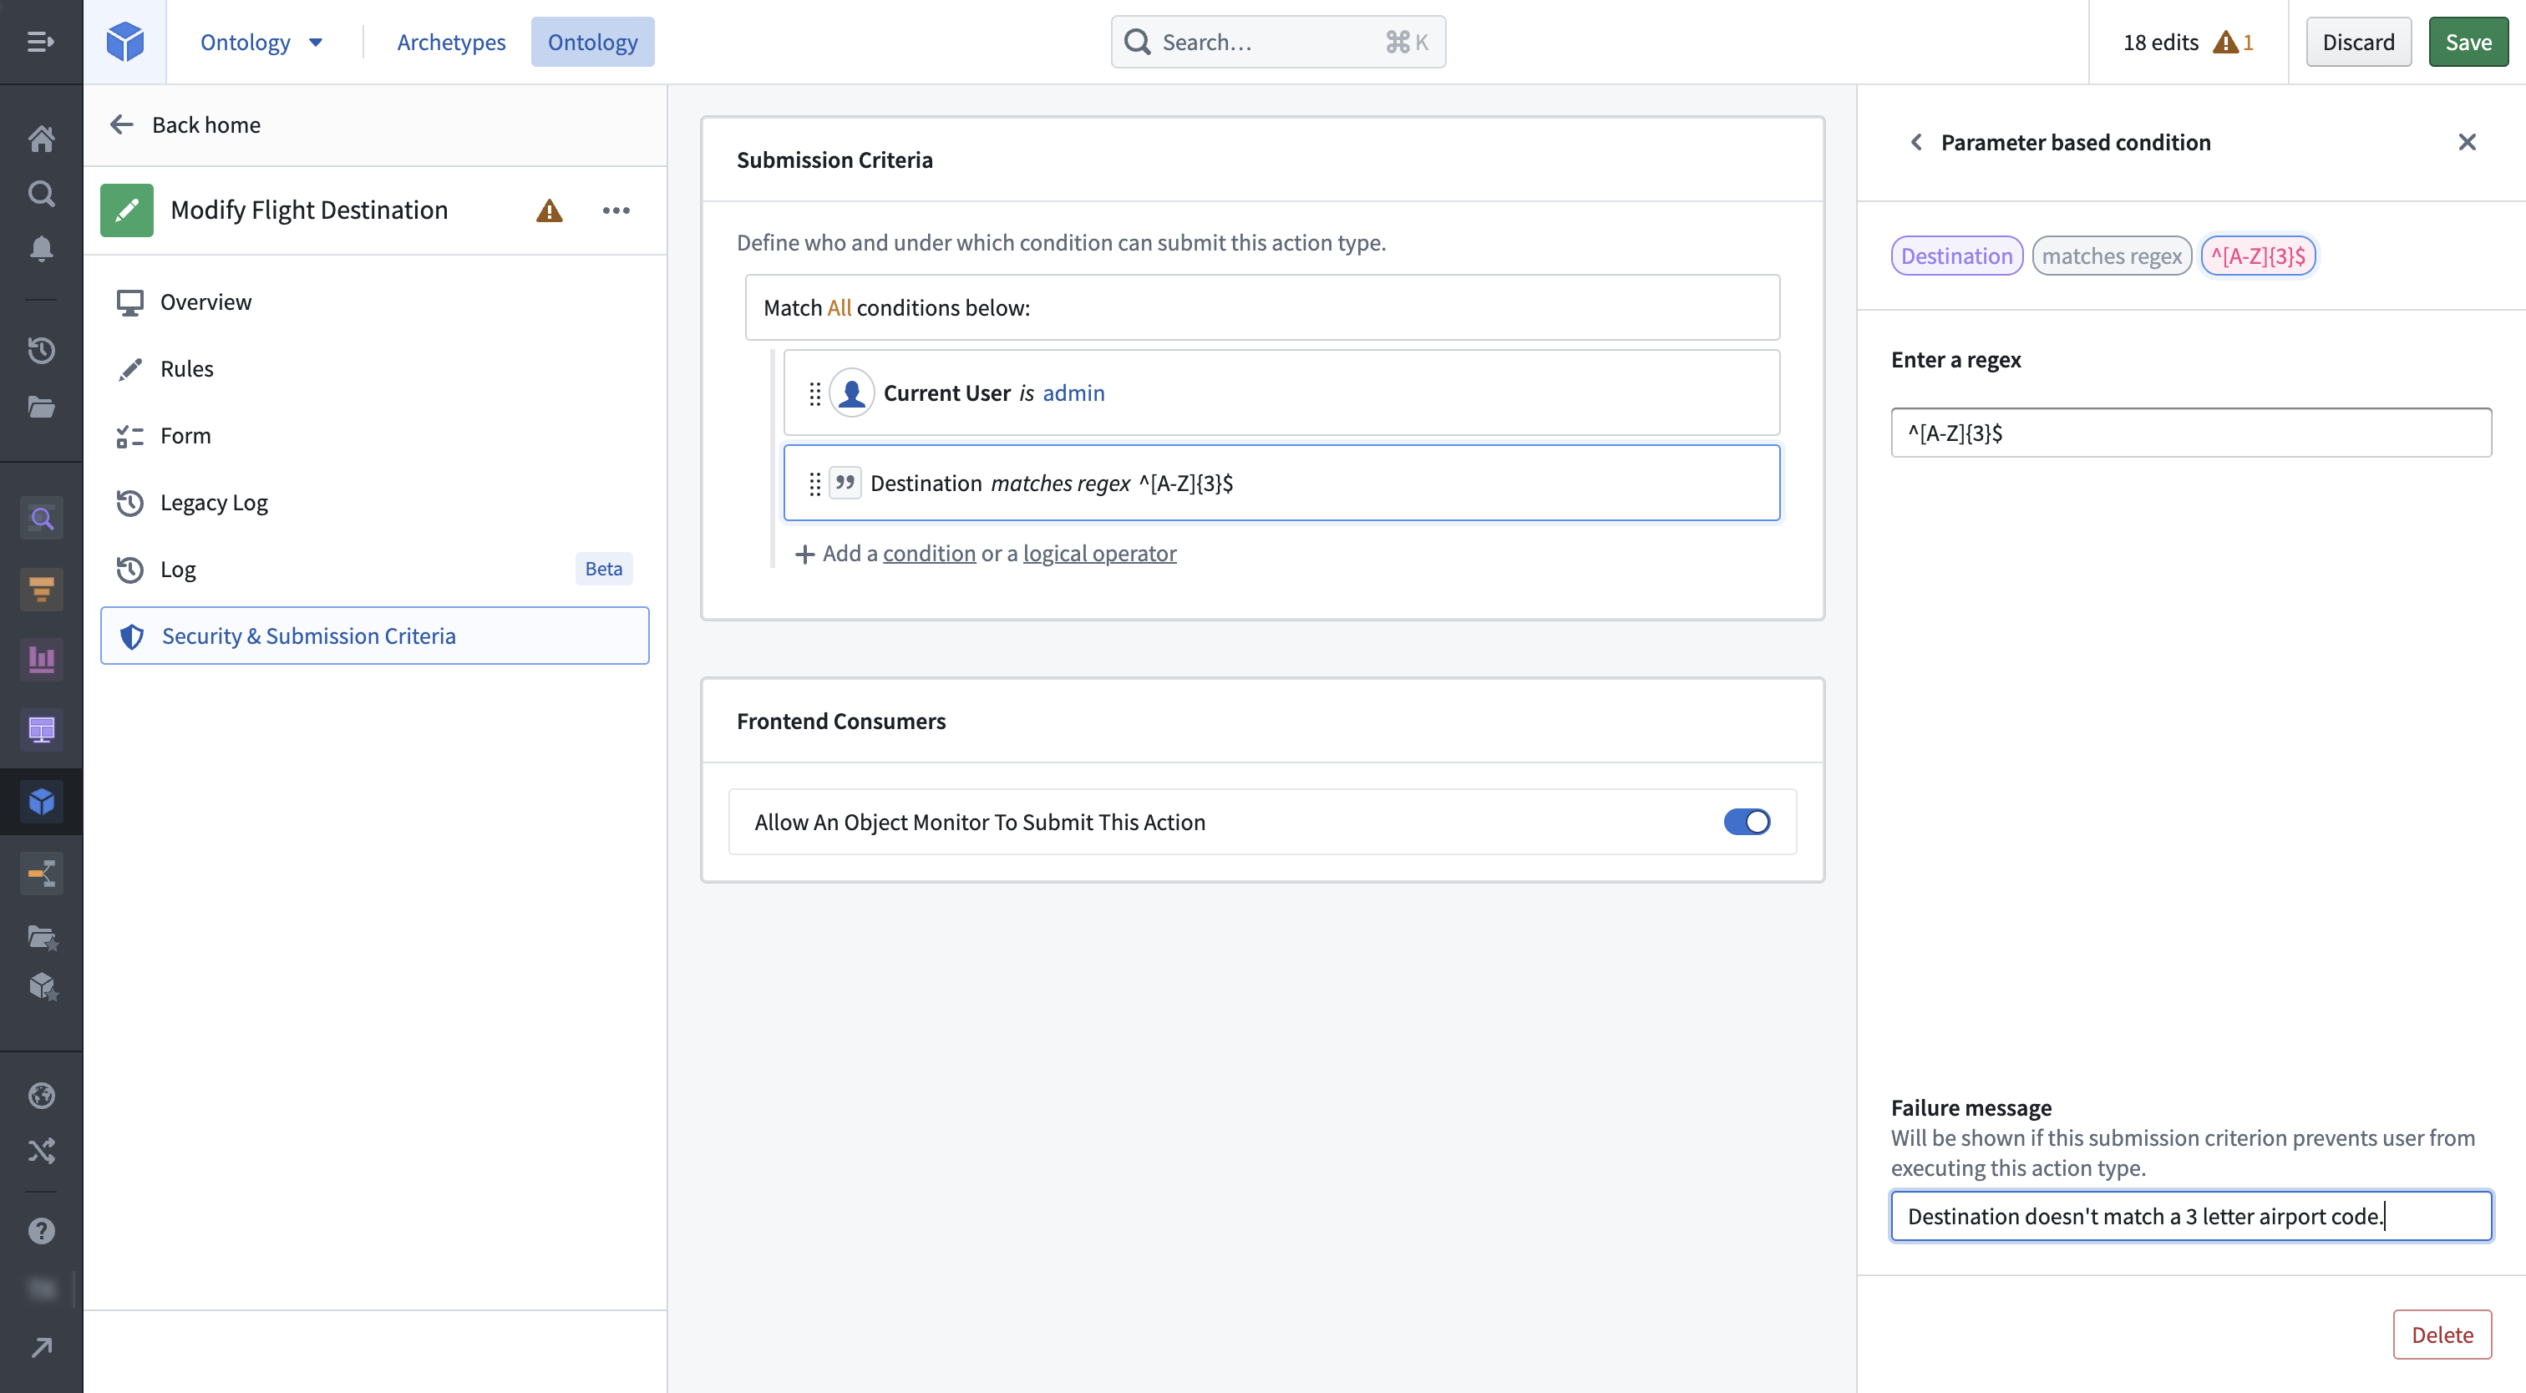Open the help question mark icon
Image resolution: width=2526 pixels, height=1393 pixels.
click(x=41, y=1230)
